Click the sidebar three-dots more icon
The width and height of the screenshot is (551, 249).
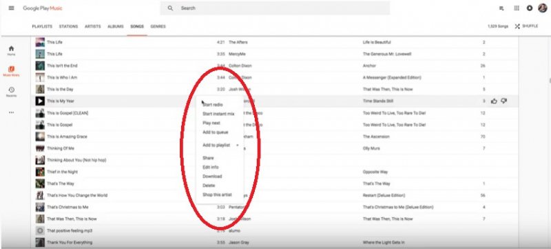(11, 112)
